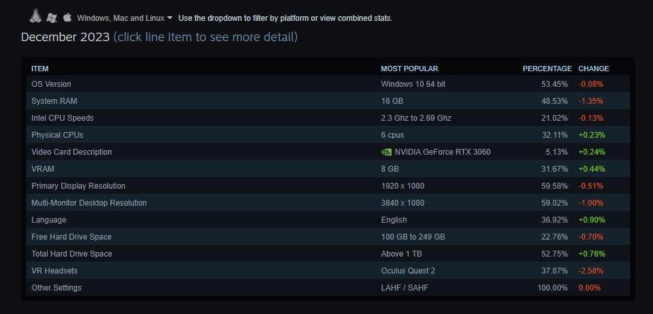Expand the Language line item
Image resolution: width=653 pixels, height=314 pixels.
pyautogui.click(x=48, y=220)
